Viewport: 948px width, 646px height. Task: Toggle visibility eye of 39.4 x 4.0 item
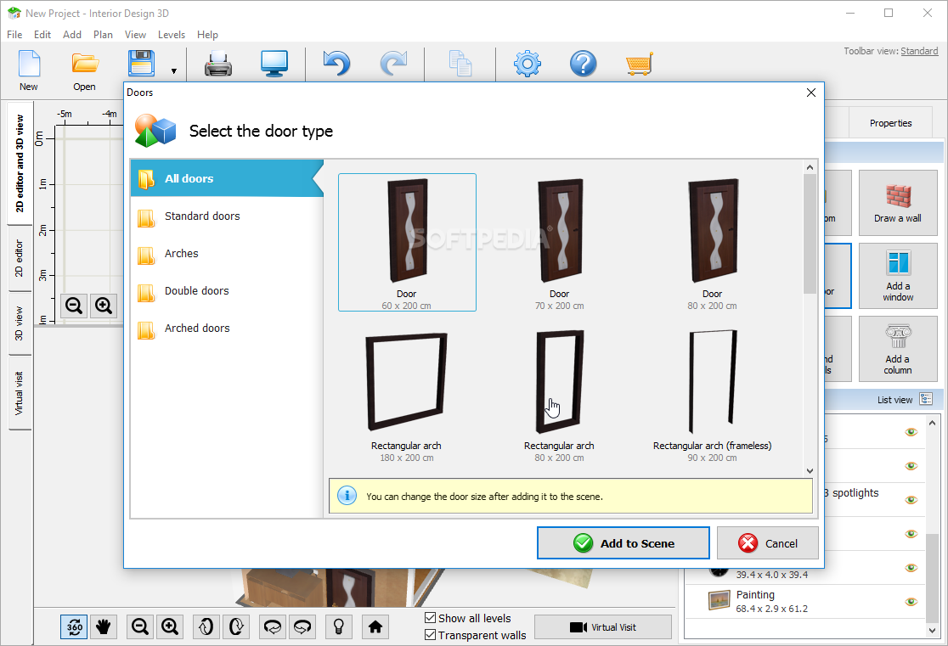[911, 567]
